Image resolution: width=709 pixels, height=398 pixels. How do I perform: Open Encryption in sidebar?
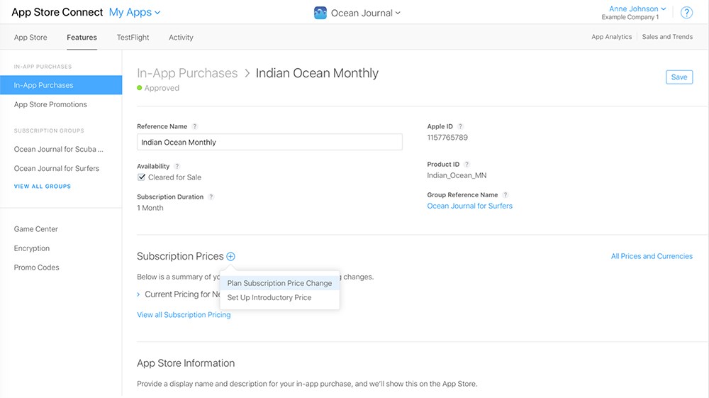tap(32, 248)
